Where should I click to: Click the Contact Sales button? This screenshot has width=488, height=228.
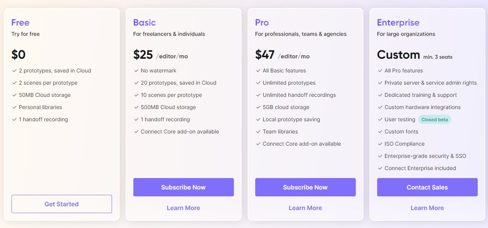427,187
